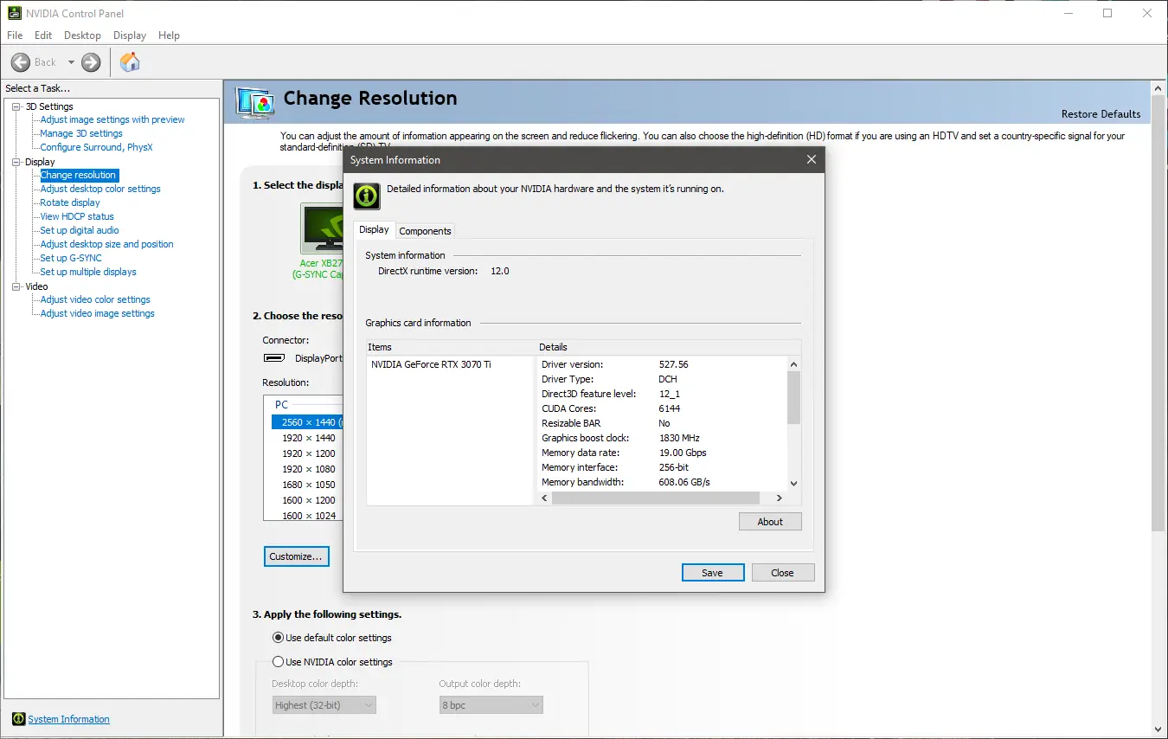This screenshot has width=1168, height=739.
Task: Open the Help menu
Action: (170, 35)
